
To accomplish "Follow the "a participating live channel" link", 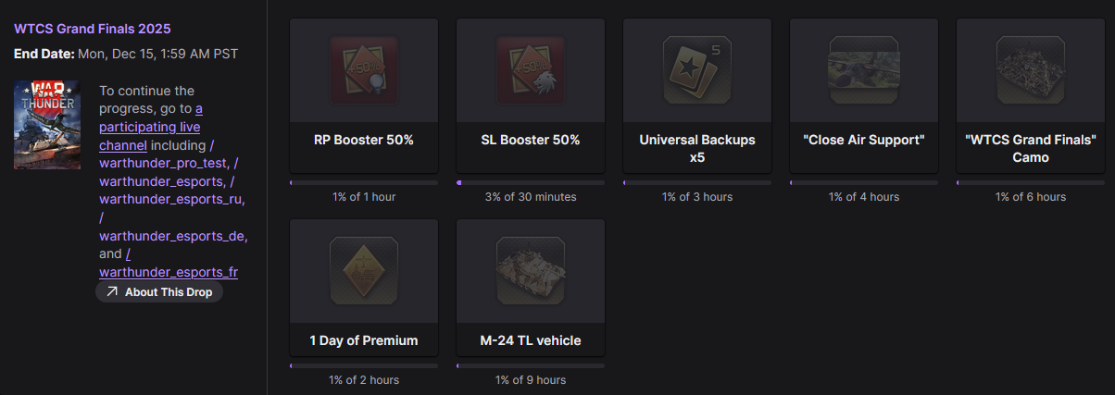I will point(149,126).
